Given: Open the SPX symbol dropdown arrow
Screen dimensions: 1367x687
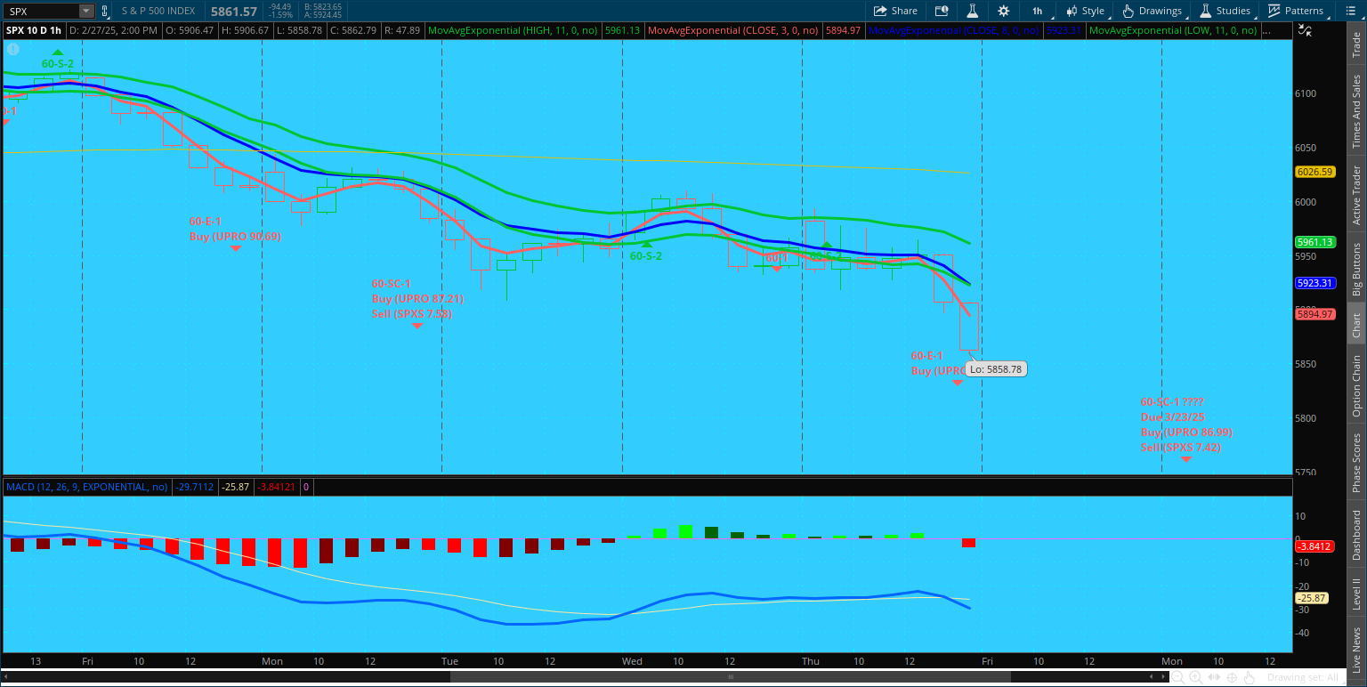Looking at the screenshot, I should tap(85, 12).
